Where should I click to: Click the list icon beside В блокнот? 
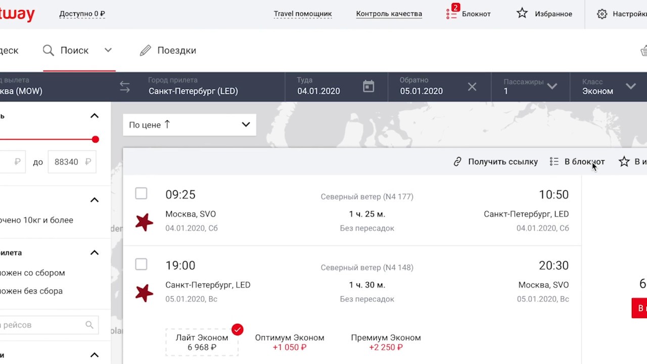[554, 162]
